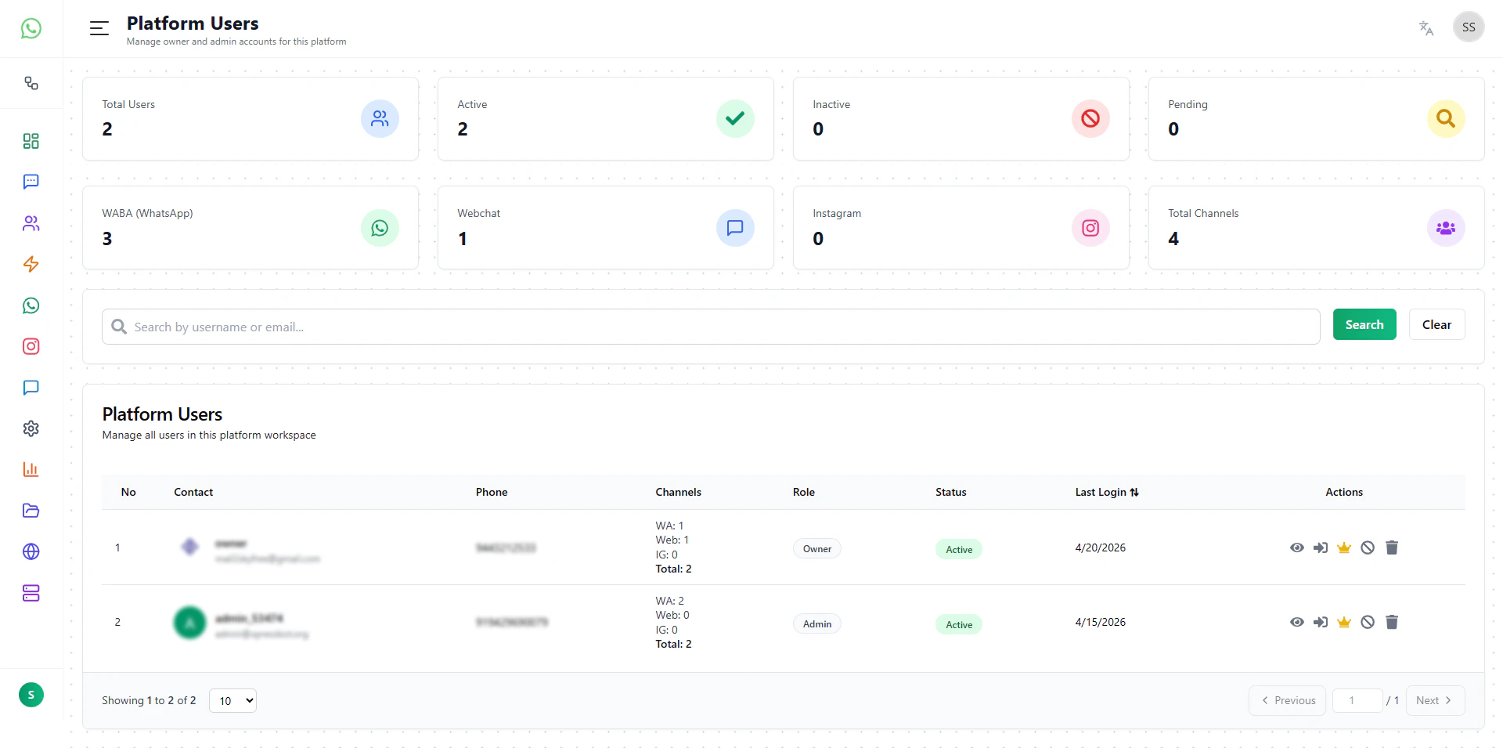Log in as the Owner user

pos(1321,547)
